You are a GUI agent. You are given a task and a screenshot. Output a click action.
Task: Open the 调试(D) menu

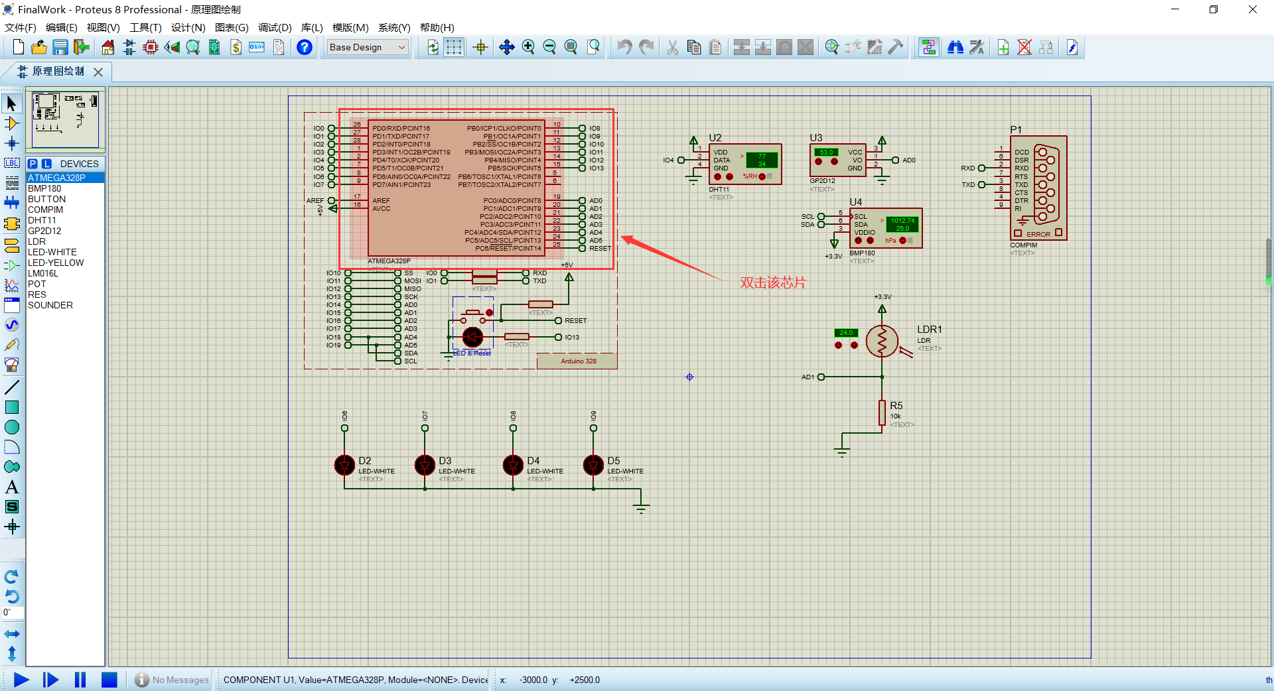coord(275,27)
